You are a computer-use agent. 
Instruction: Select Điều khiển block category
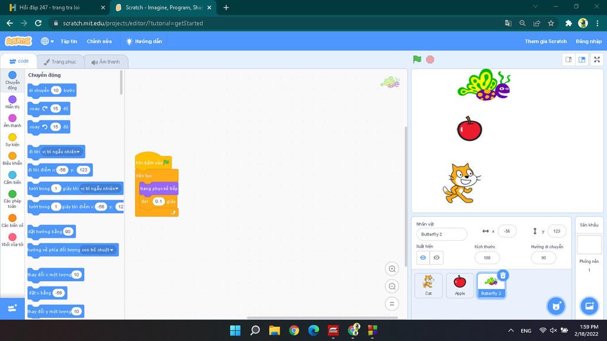[12, 159]
